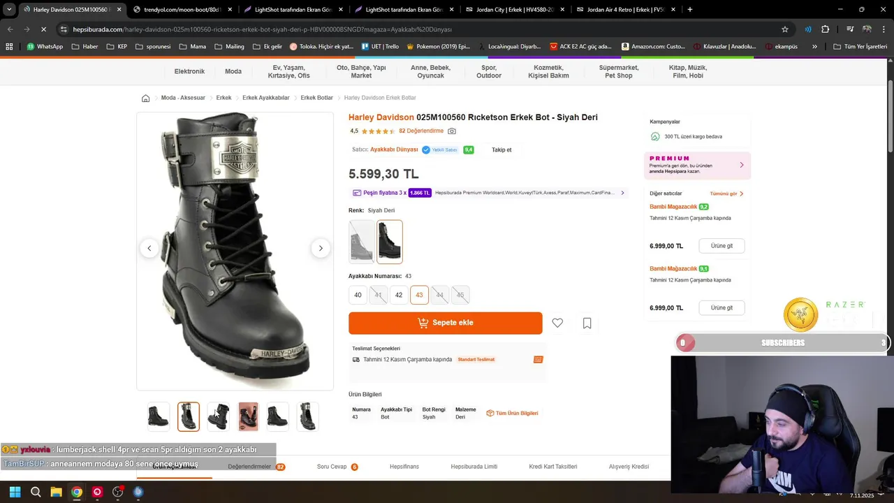
Task: Select shoe size 42
Action: pyautogui.click(x=399, y=295)
